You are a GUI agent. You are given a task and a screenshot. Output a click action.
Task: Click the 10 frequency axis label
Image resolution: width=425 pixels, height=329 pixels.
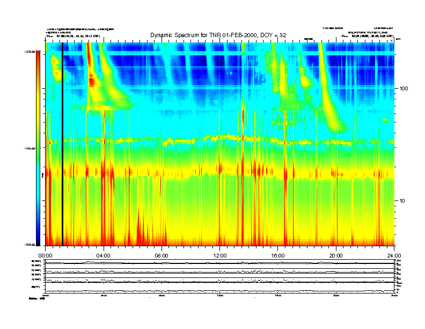(x=402, y=201)
